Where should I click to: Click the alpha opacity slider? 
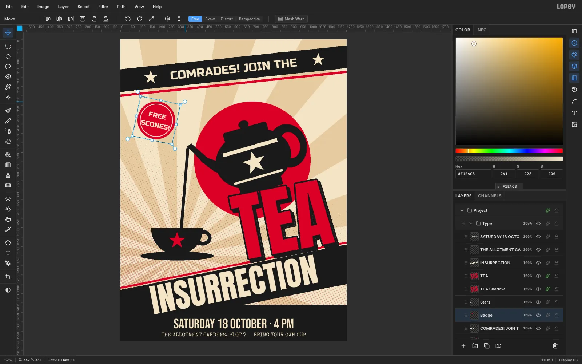(x=509, y=159)
